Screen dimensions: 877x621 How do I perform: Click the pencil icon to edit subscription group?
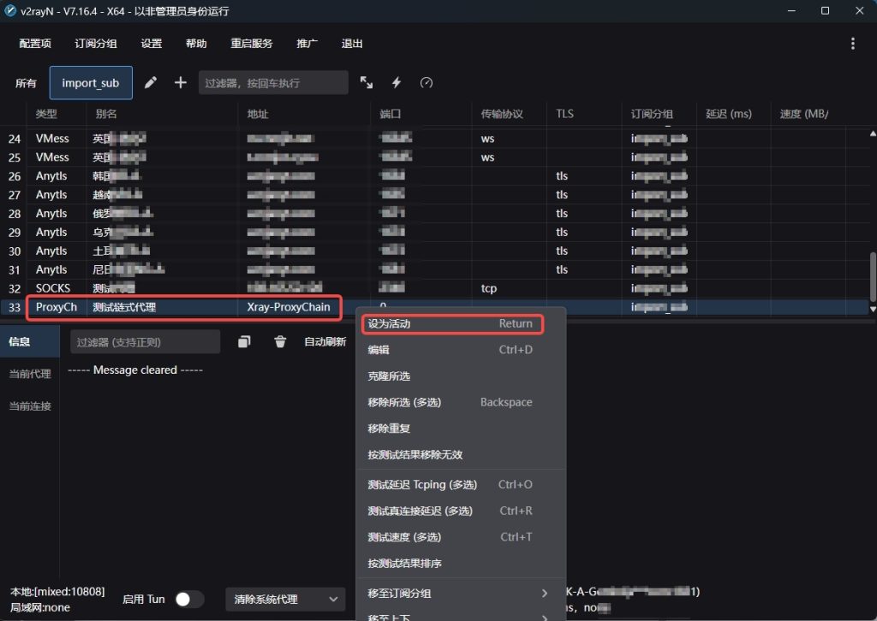click(151, 83)
